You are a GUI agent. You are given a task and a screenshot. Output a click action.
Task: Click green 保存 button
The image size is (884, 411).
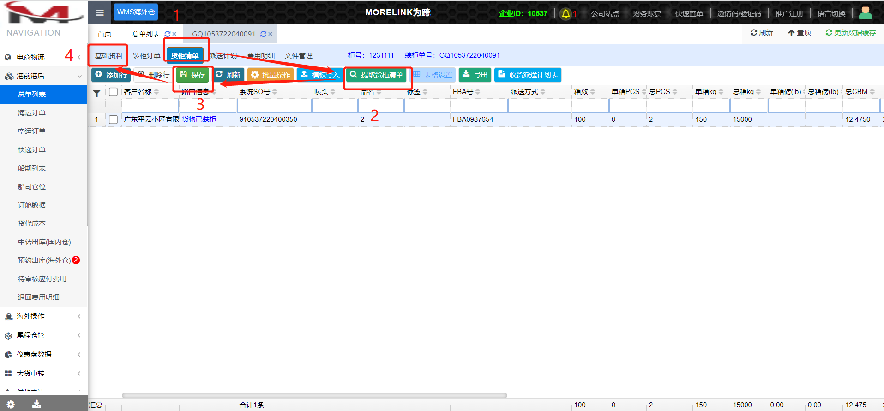(x=192, y=75)
